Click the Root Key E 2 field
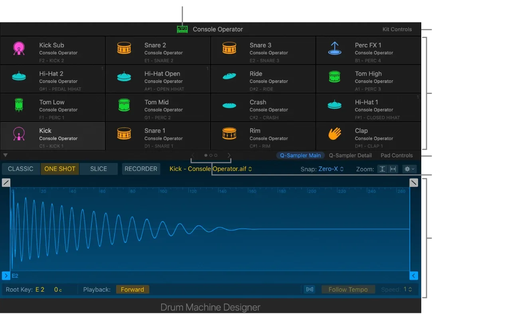521x314 pixels. pyautogui.click(x=40, y=290)
